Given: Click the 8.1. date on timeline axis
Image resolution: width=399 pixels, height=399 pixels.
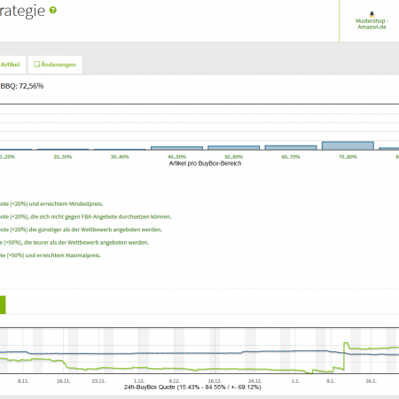Looking at the screenshot, I should click(x=331, y=381).
